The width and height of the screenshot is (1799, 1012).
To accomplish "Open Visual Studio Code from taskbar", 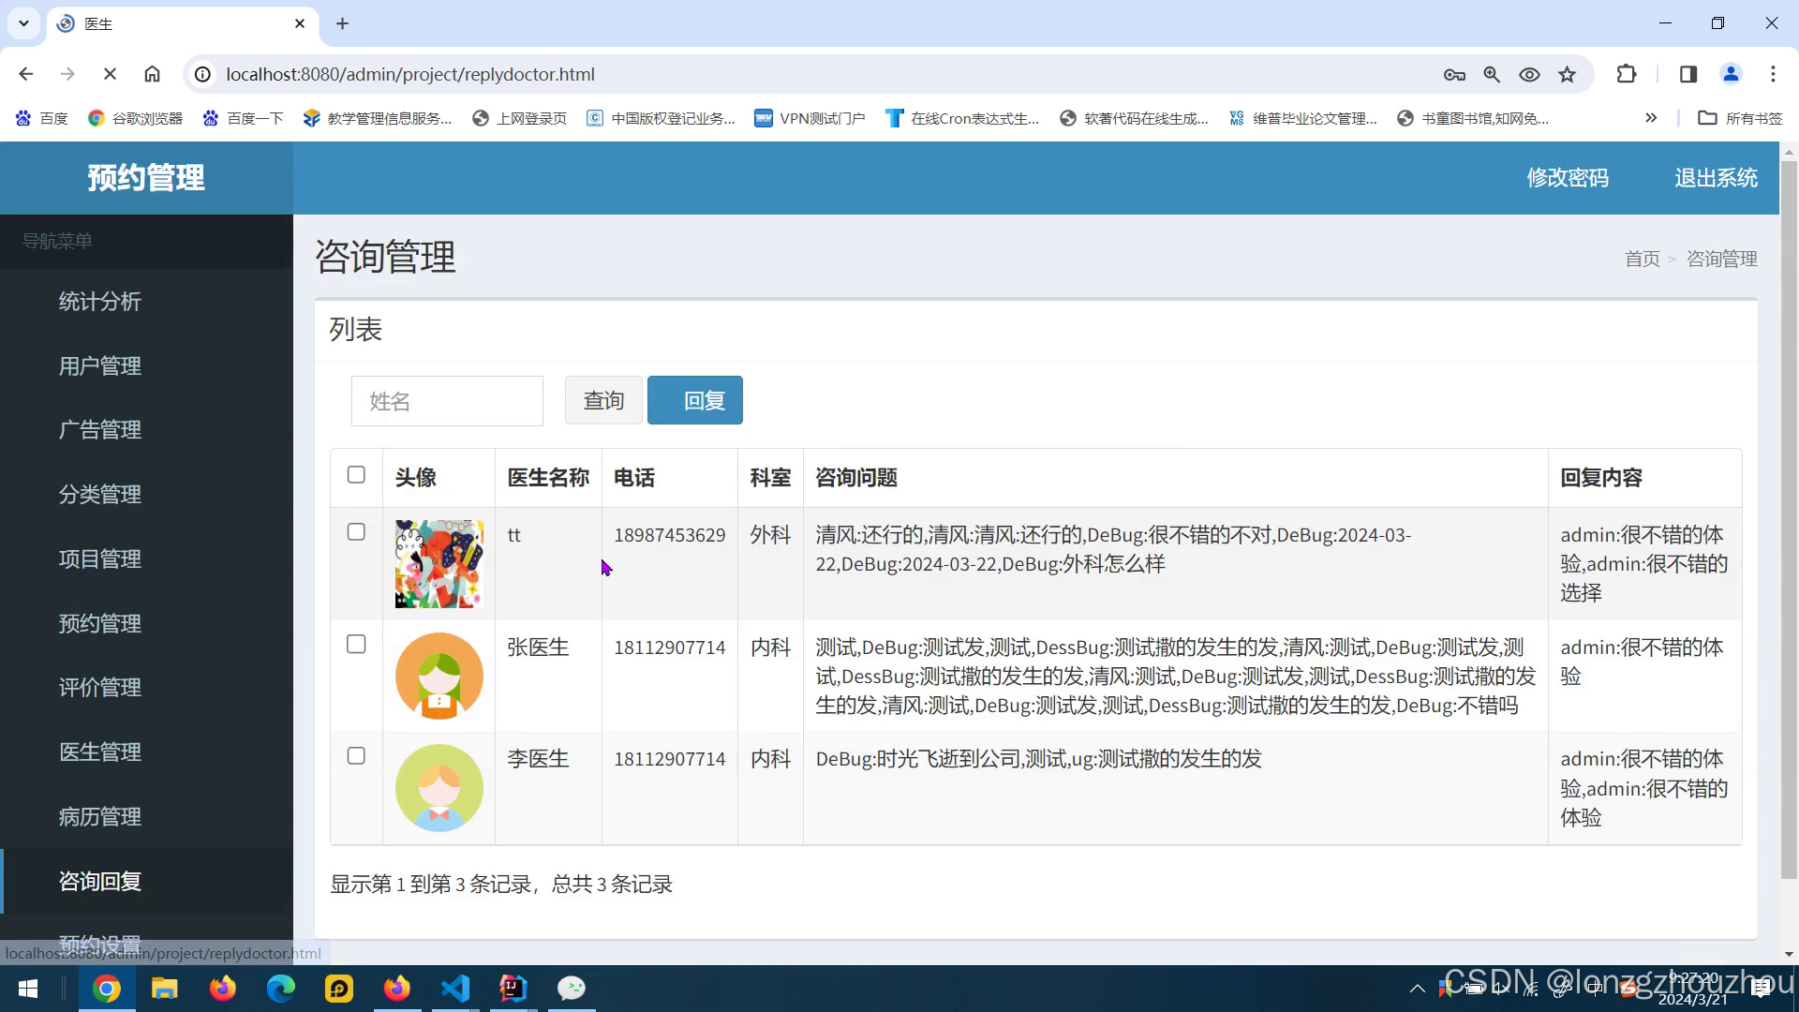I will tap(455, 989).
